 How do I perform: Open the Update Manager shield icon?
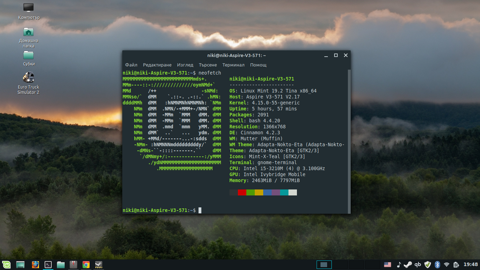(427, 265)
